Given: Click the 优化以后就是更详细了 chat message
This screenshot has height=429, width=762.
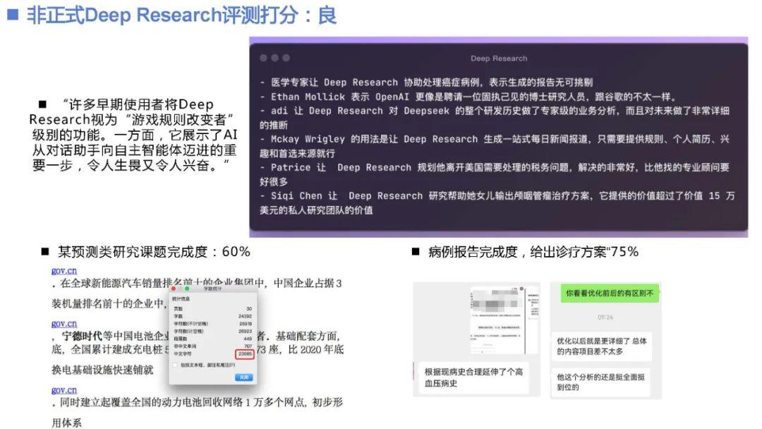Looking at the screenshot, I should (x=601, y=345).
